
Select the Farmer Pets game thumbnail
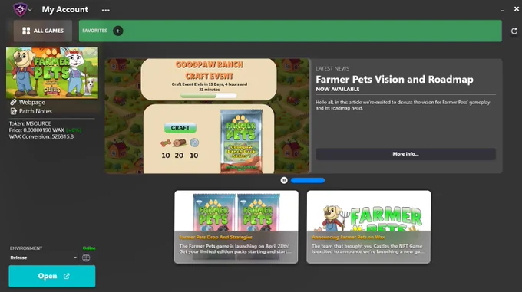[x=52, y=72]
